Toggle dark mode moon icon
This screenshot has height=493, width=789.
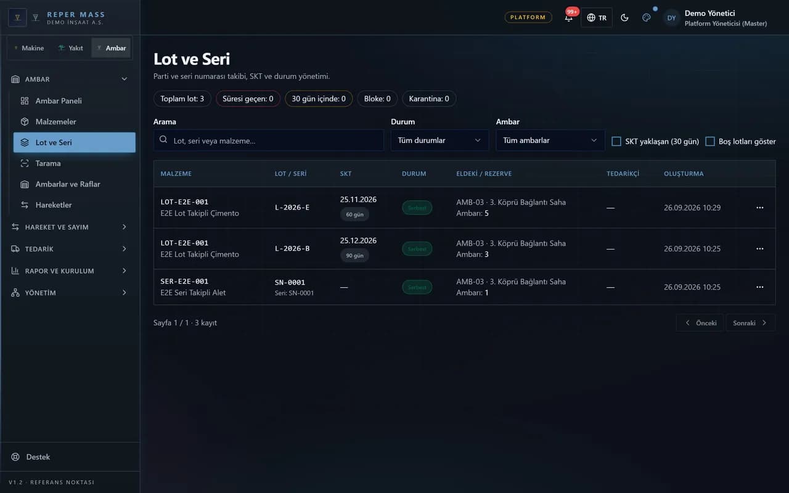coord(624,17)
